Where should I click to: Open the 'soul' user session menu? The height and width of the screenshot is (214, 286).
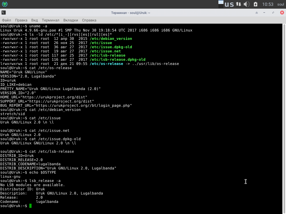(x=280, y=4)
